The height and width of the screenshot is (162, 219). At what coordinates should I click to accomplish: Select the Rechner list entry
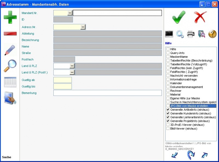pyautogui.click(x=176, y=91)
